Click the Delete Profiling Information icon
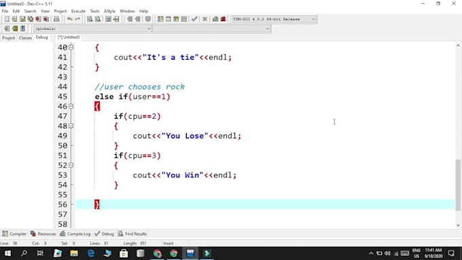The height and width of the screenshot is (260, 462). pyautogui.click(x=224, y=19)
